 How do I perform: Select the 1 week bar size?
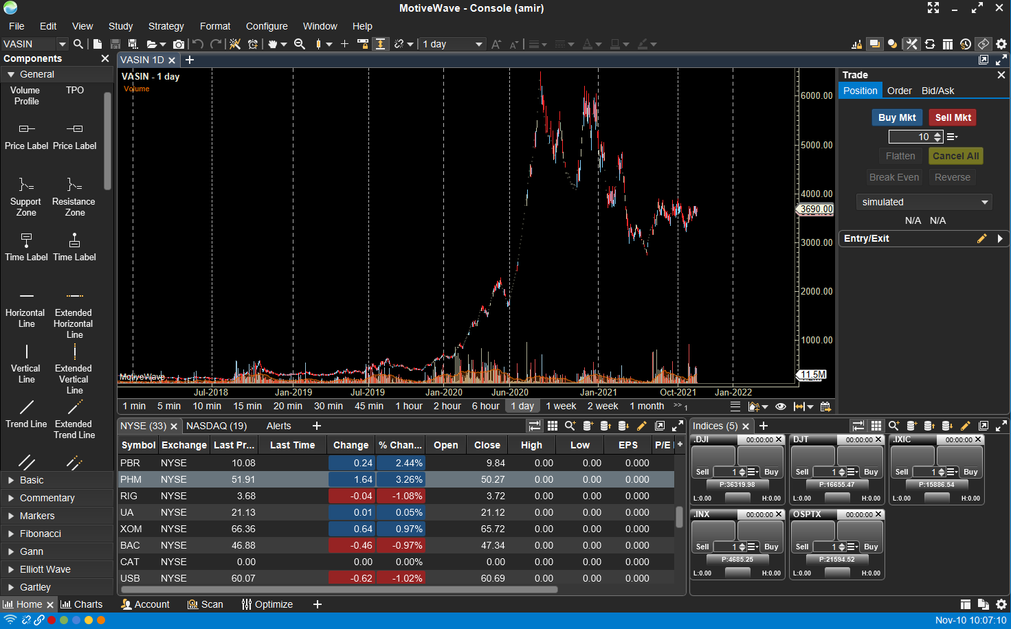561,406
